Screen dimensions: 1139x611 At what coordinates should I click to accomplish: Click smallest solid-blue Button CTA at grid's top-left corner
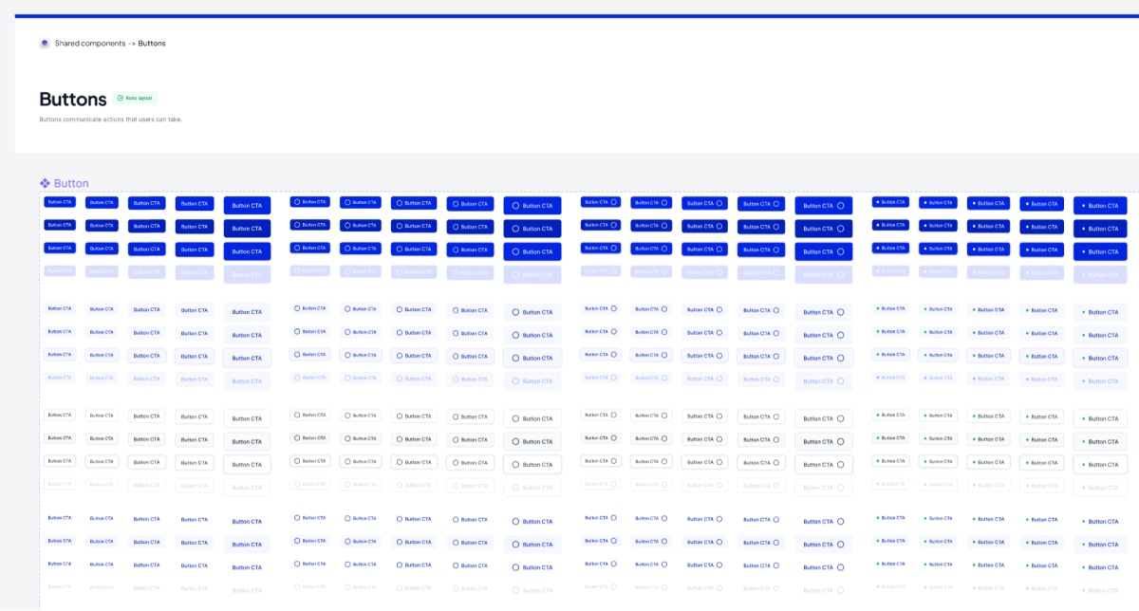[59, 201]
